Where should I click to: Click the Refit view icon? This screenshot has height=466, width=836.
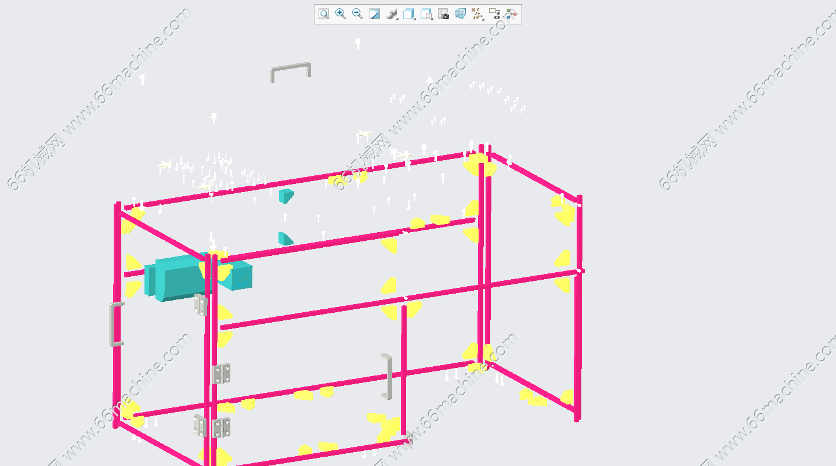pos(324,14)
